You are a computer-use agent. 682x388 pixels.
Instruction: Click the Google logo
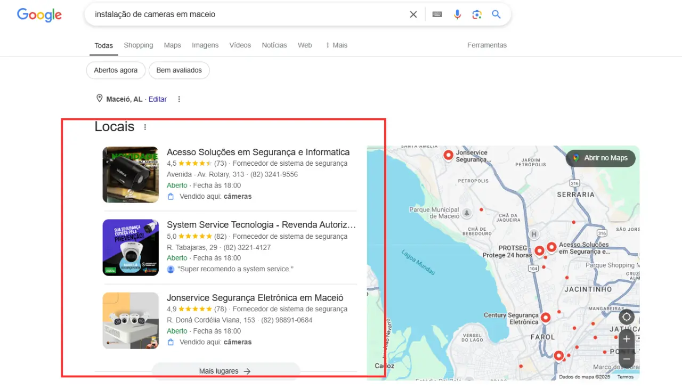click(x=39, y=15)
